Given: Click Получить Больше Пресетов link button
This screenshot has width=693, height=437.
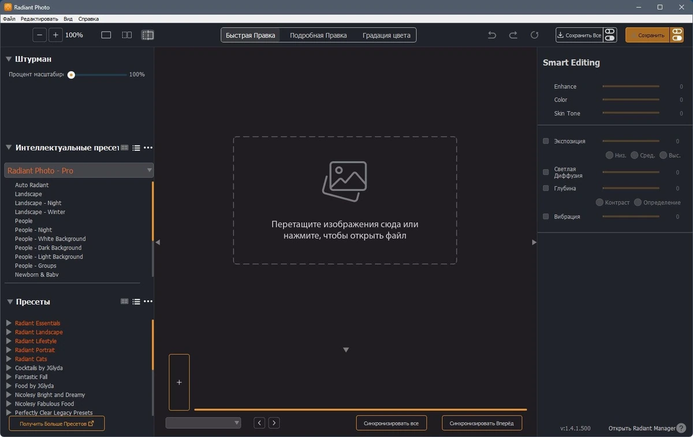Looking at the screenshot, I should (x=57, y=424).
